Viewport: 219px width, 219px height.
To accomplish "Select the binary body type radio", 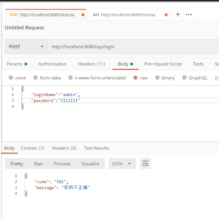I will coord(157,78).
